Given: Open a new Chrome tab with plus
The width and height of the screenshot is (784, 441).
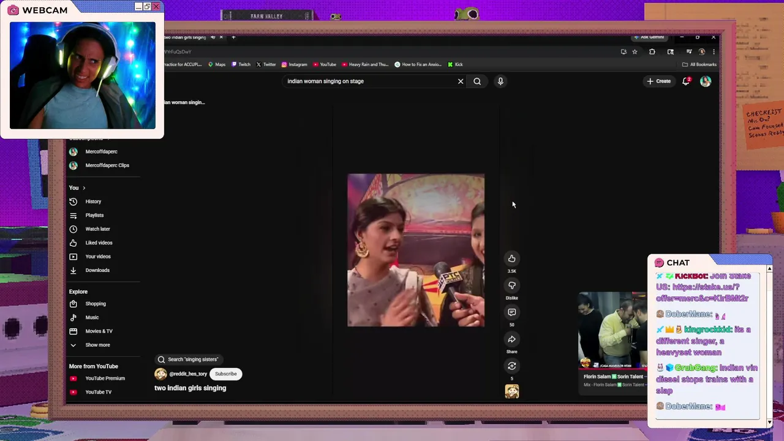Looking at the screenshot, I should pyautogui.click(x=233, y=37).
